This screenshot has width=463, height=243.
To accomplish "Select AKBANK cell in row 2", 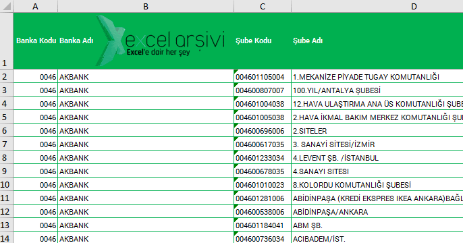I will click(x=146, y=77).
